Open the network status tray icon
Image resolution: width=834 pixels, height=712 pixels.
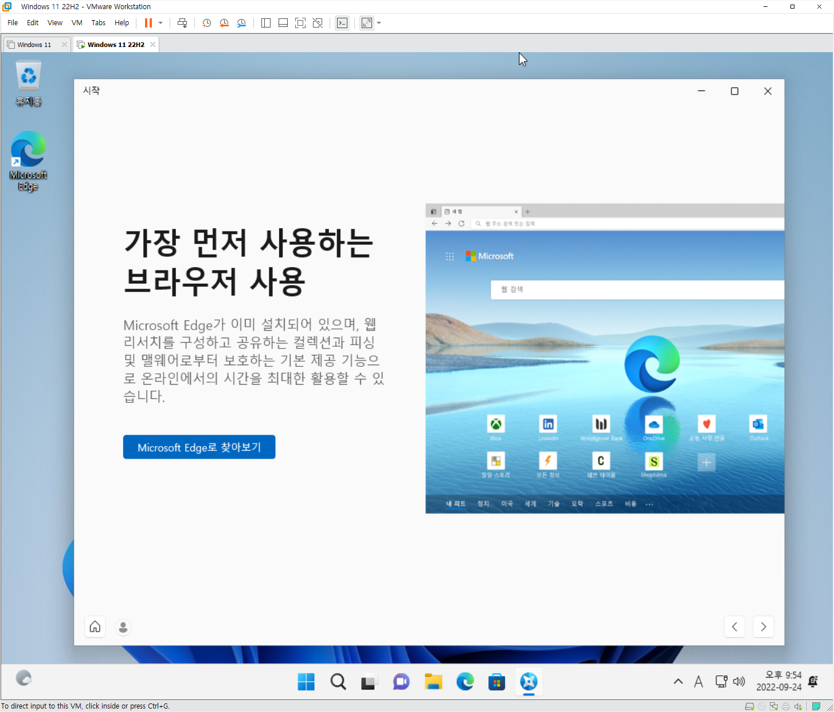click(721, 682)
